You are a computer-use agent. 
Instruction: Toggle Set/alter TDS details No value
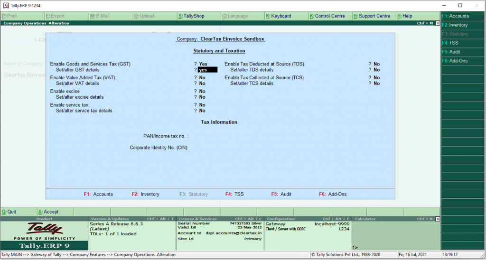[376, 70]
